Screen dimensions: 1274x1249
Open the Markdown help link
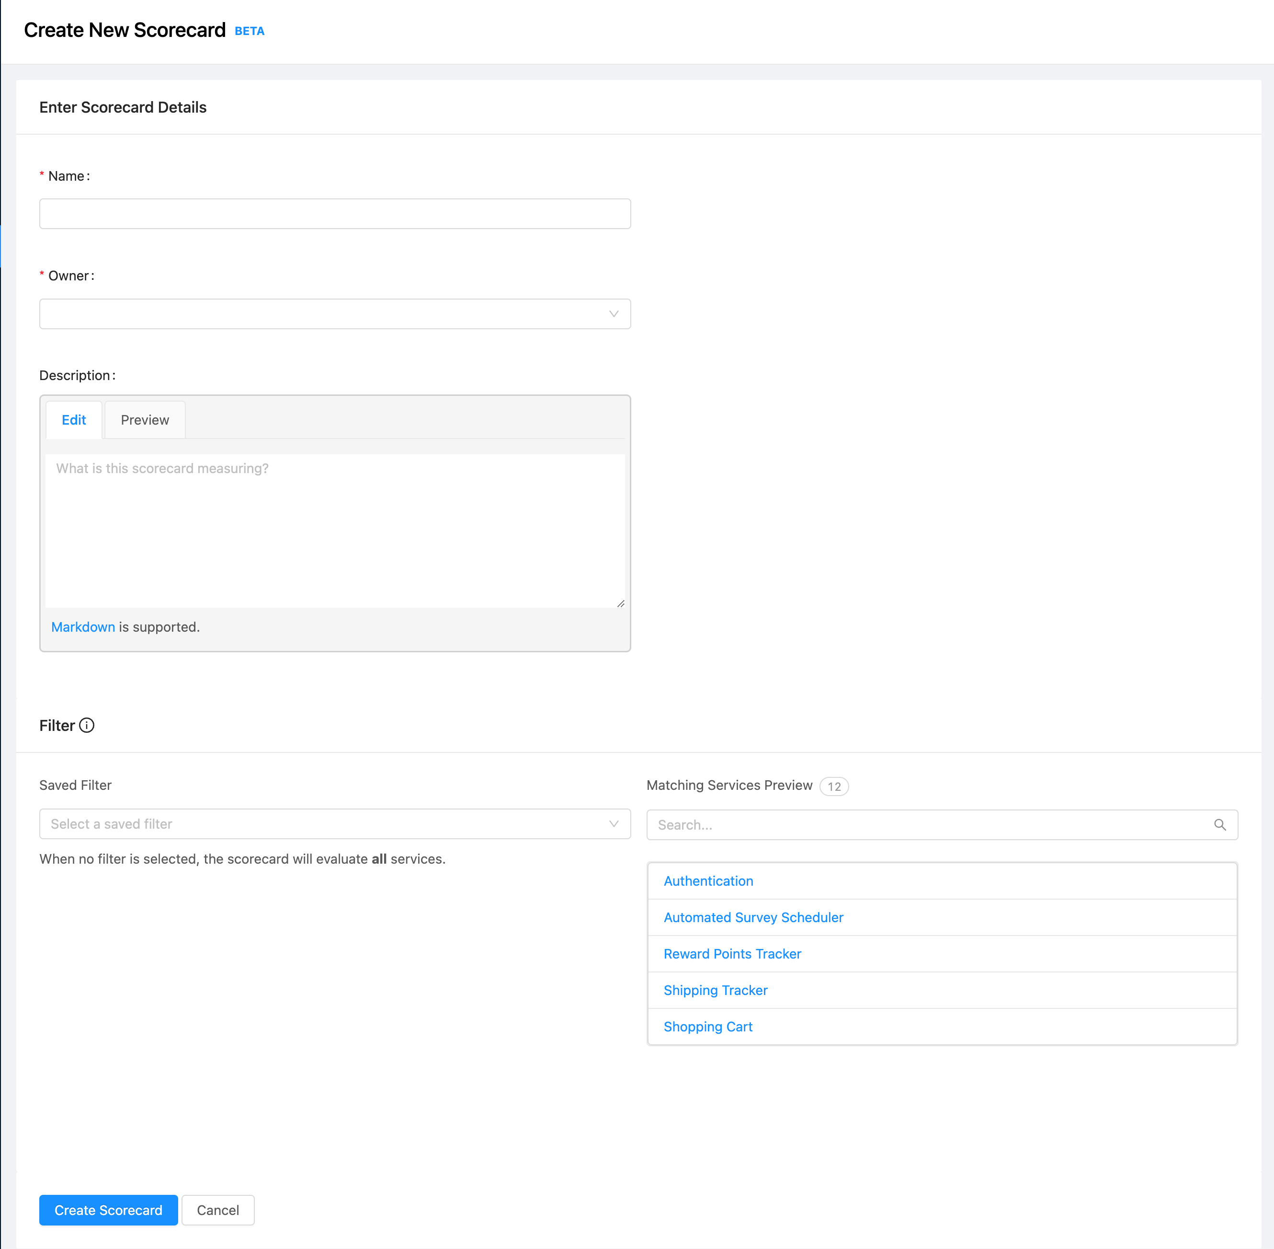[83, 627]
